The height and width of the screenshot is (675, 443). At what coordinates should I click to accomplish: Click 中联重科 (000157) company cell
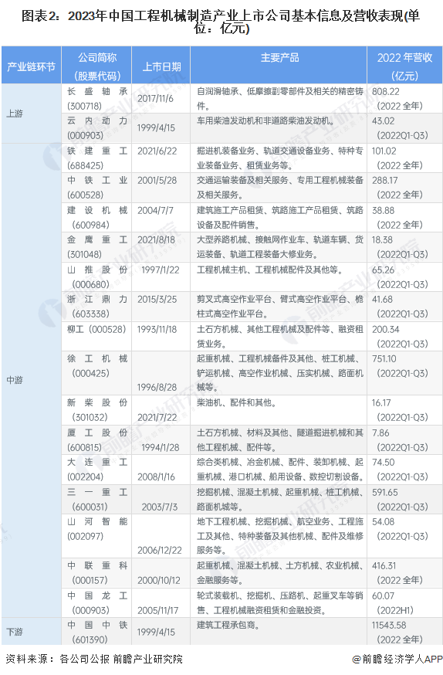point(96,573)
